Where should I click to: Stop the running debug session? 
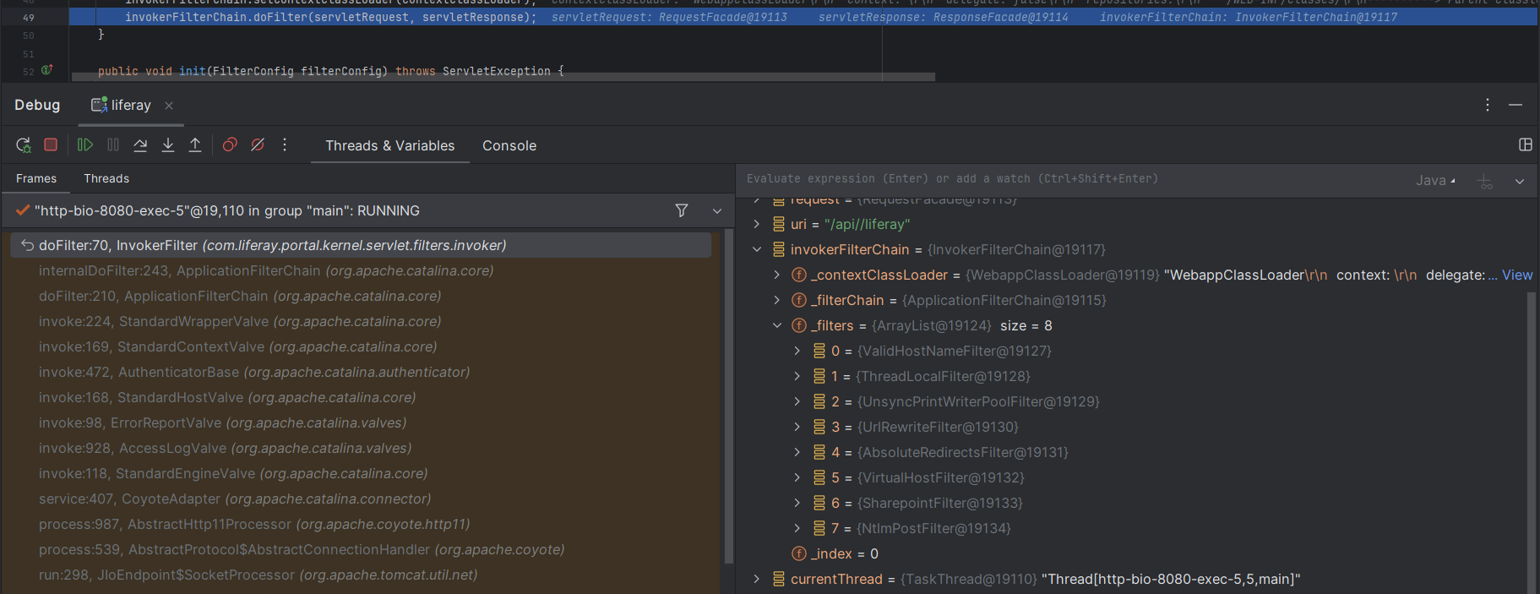[x=51, y=145]
